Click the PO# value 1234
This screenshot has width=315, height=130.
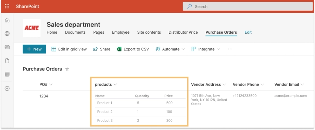44,96
